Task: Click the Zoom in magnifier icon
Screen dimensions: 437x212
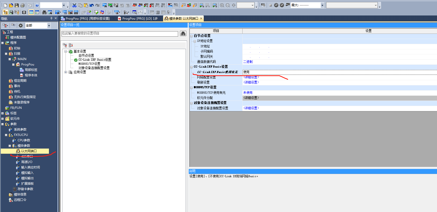Action: pyautogui.click(x=222, y=5)
